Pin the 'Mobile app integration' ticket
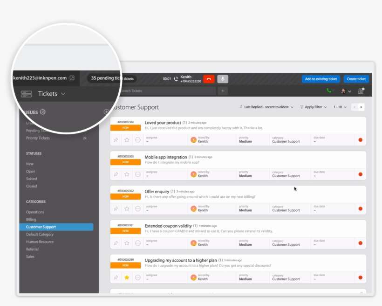The width and height of the screenshot is (382, 306). [116, 174]
